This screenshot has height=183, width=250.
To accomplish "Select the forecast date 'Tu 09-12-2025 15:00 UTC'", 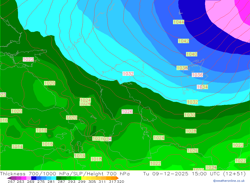I will 181,174.
